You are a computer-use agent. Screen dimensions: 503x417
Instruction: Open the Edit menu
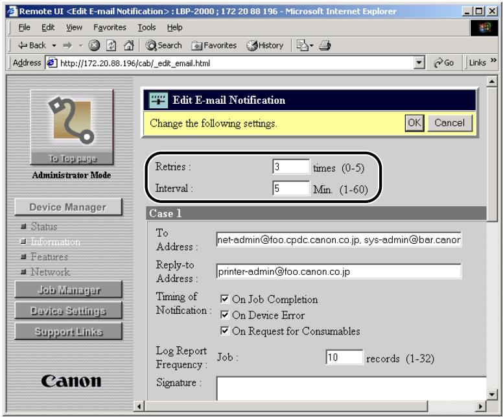coord(48,28)
